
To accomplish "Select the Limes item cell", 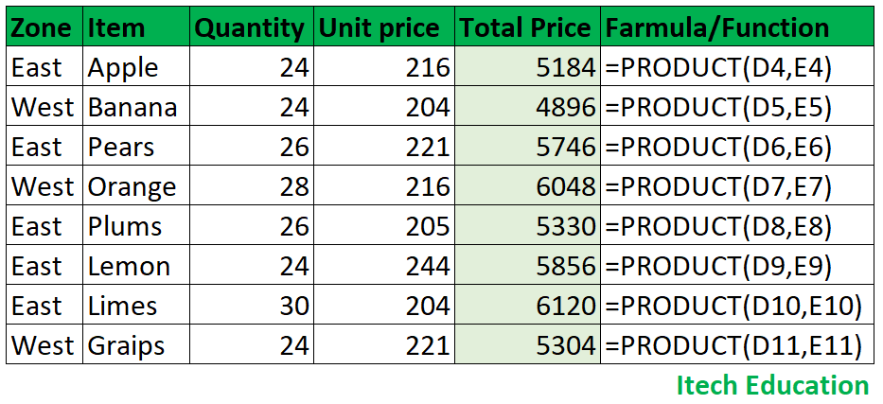I will click(135, 304).
